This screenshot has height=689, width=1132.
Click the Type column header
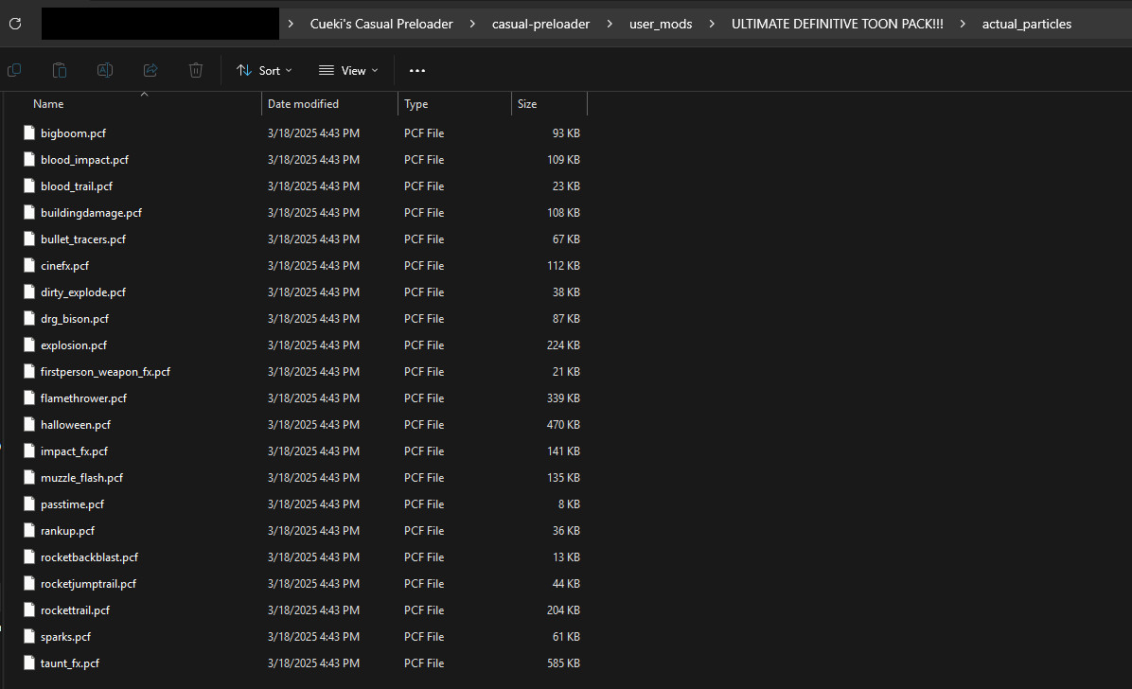pyautogui.click(x=416, y=104)
